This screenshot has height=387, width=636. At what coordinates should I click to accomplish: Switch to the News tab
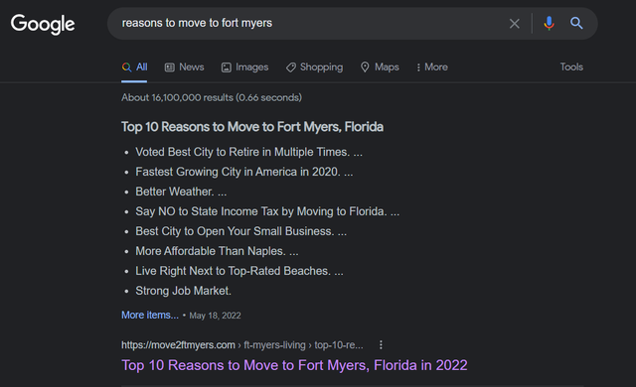point(184,67)
